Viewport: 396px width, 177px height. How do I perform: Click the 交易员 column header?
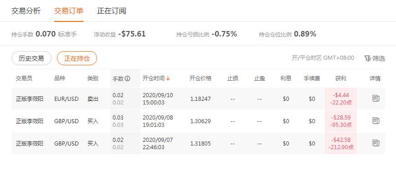(24, 78)
